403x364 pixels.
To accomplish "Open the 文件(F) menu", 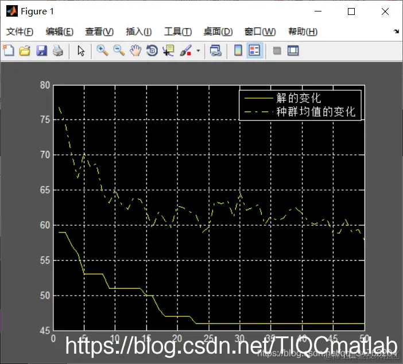I will [x=20, y=32].
